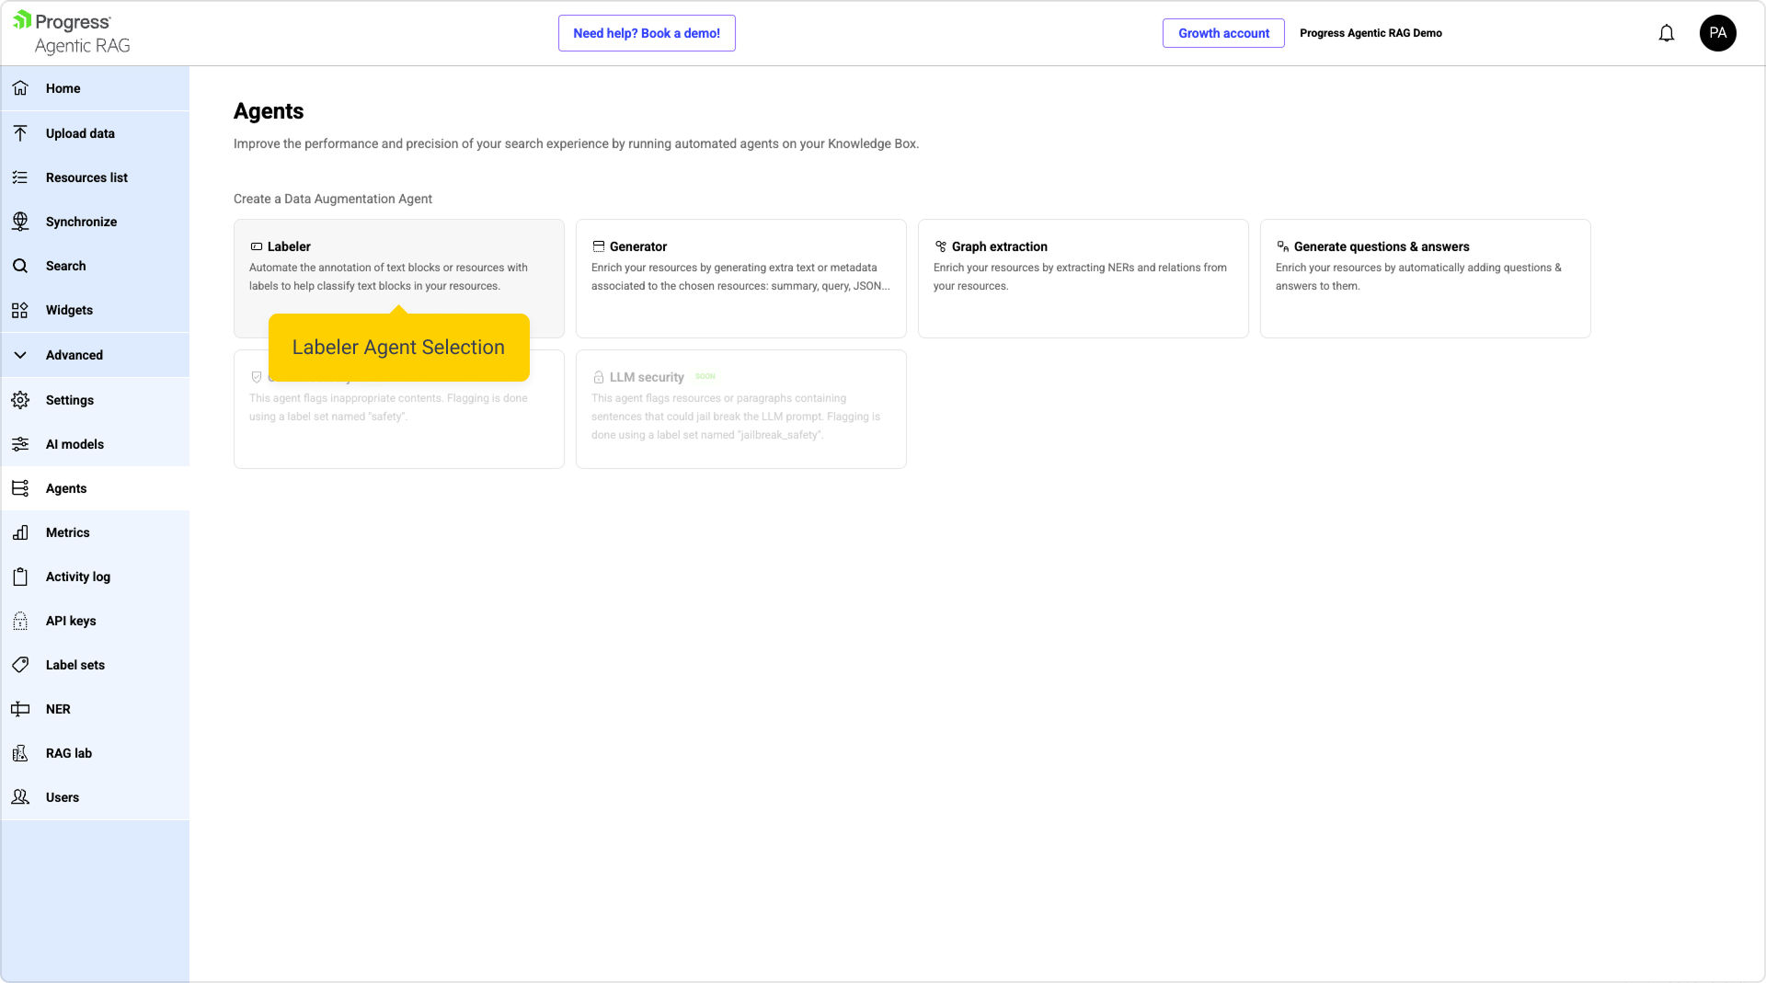1766x983 pixels.
Task: Click Need help? Book a demo! button
Action: 647,33
